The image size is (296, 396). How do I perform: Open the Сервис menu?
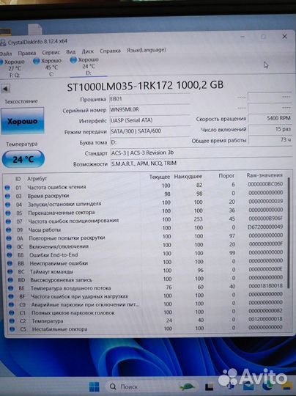pos(51,52)
